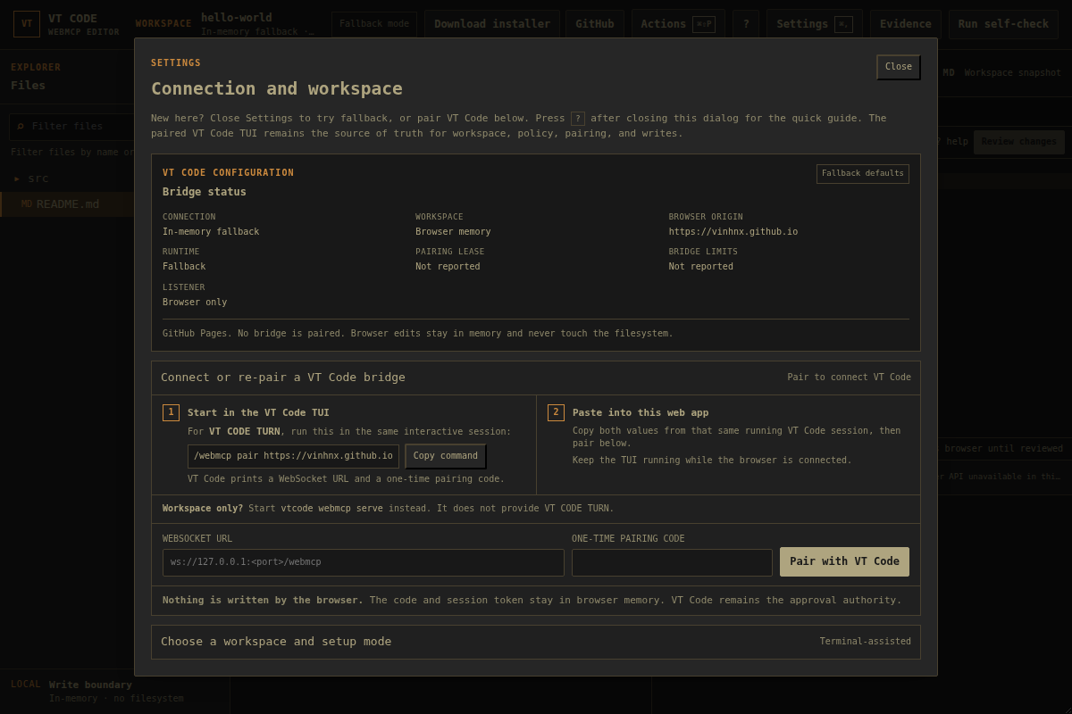Image resolution: width=1072 pixels, height=714 pixels.
Task: Select the /webmcp pair command text box
Action: pyautogui.click(x=293, y=456)
